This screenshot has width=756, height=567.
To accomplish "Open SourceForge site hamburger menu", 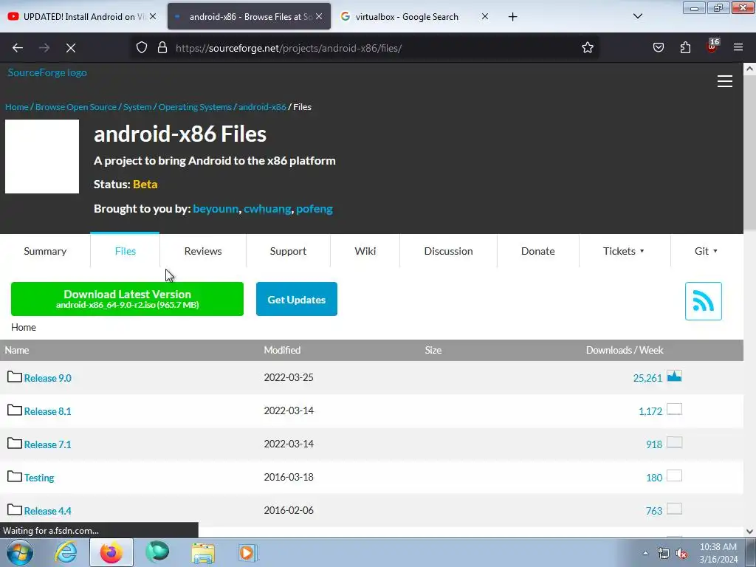I will [725, 81].
